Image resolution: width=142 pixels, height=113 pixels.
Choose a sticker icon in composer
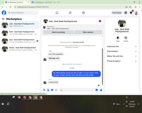coord(52,90)
